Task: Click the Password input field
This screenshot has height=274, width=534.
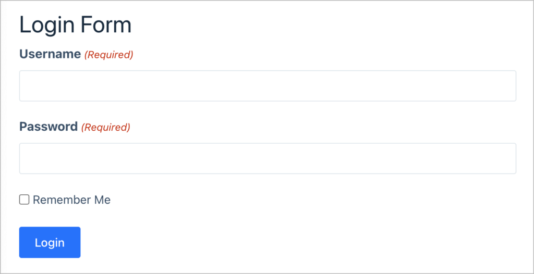Action: pyautogui.click(x=268, y=158)
